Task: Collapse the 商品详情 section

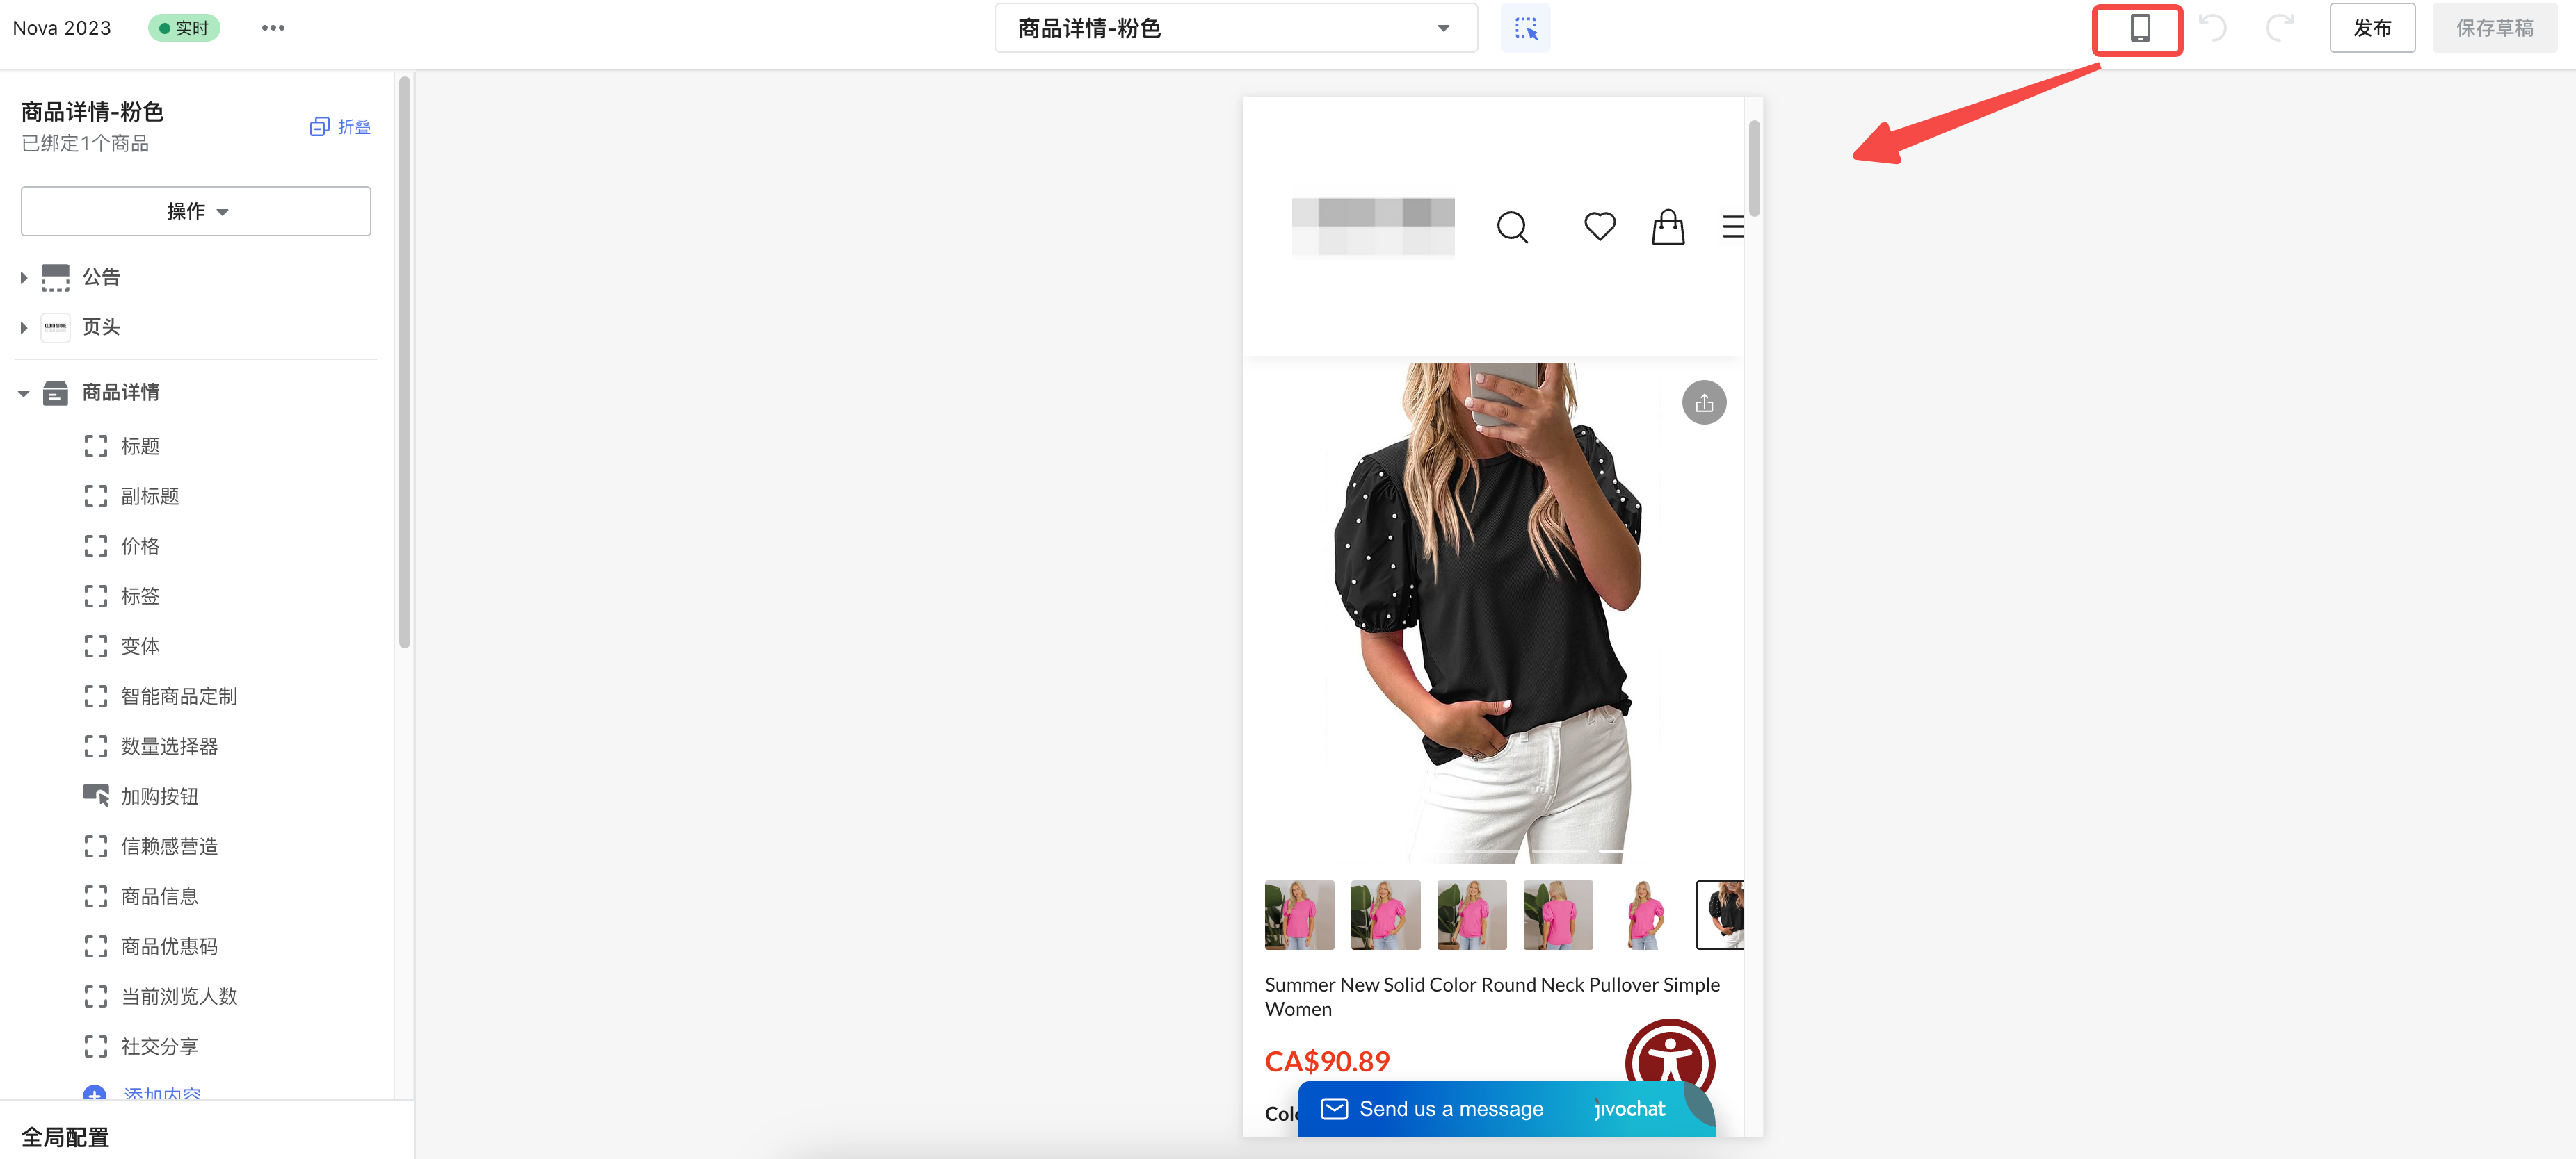Action: click(24, 393)
